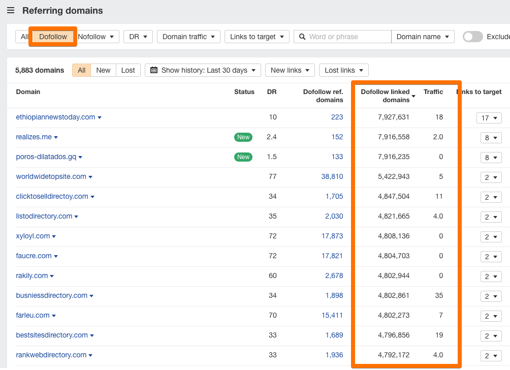Open caret next to ethiopiannewstoday.com
Viewport: 510px width, 370px height.
100,117
